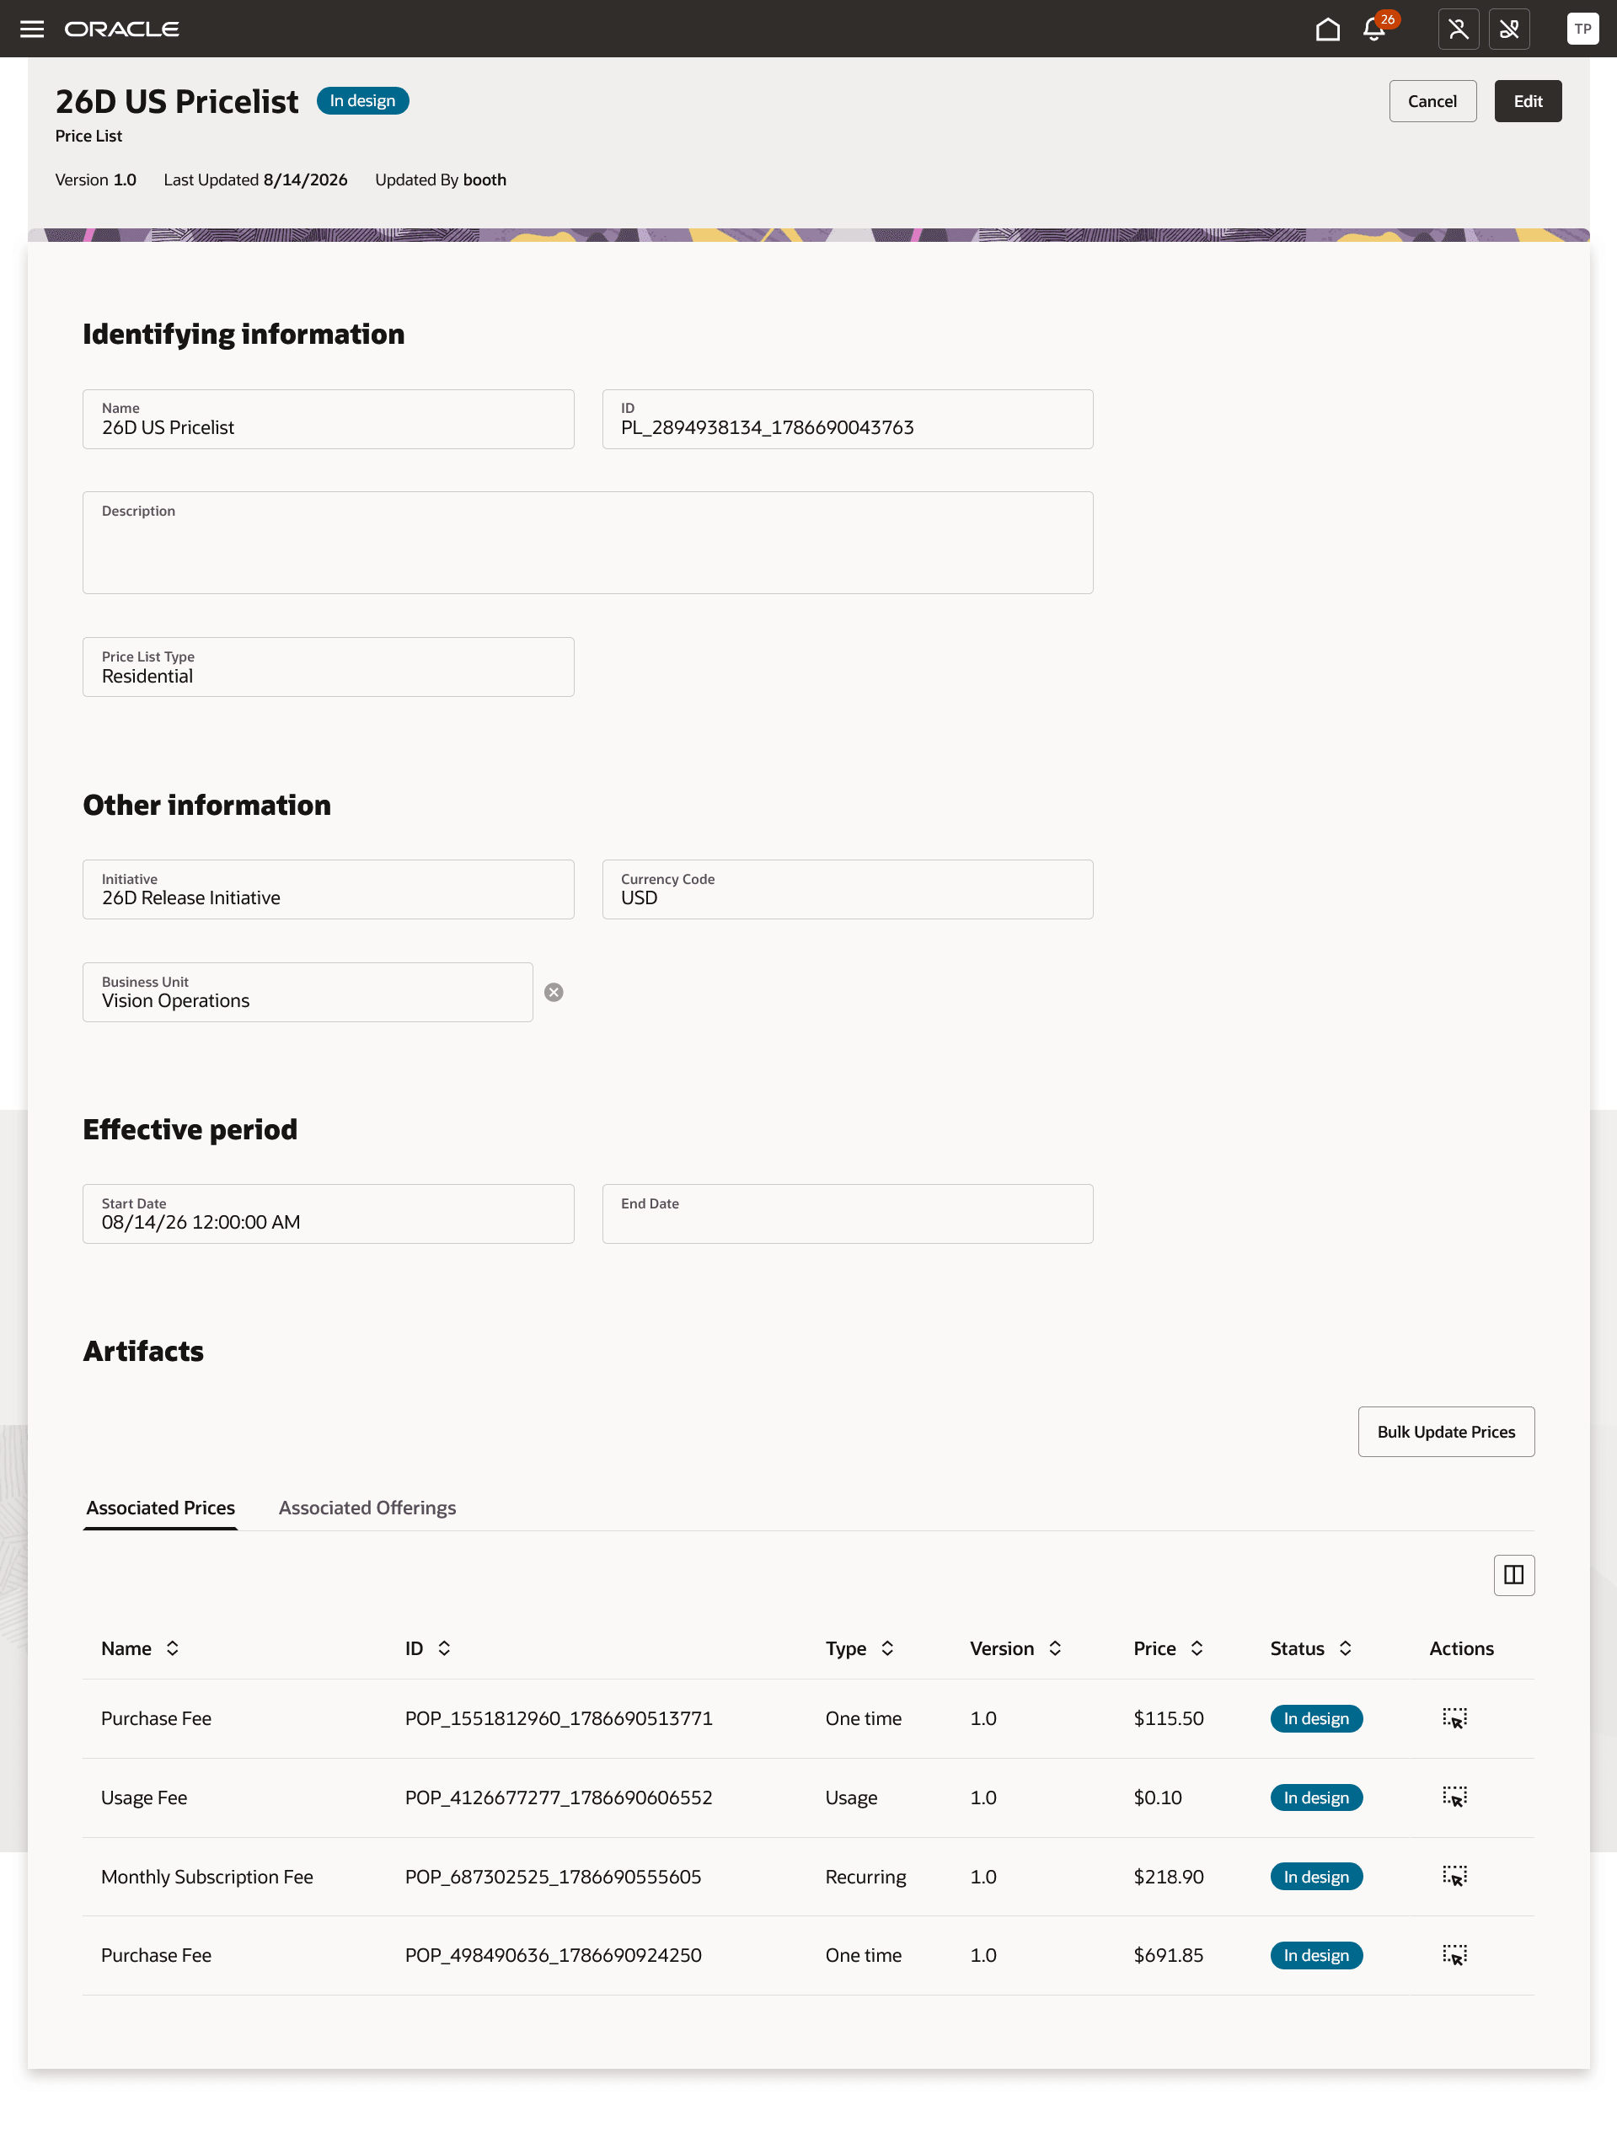The height and width of the screenshot is (2143, 1617).
Task: Click the crossed-out microphone icon in header
Action: pos(1509,29)
